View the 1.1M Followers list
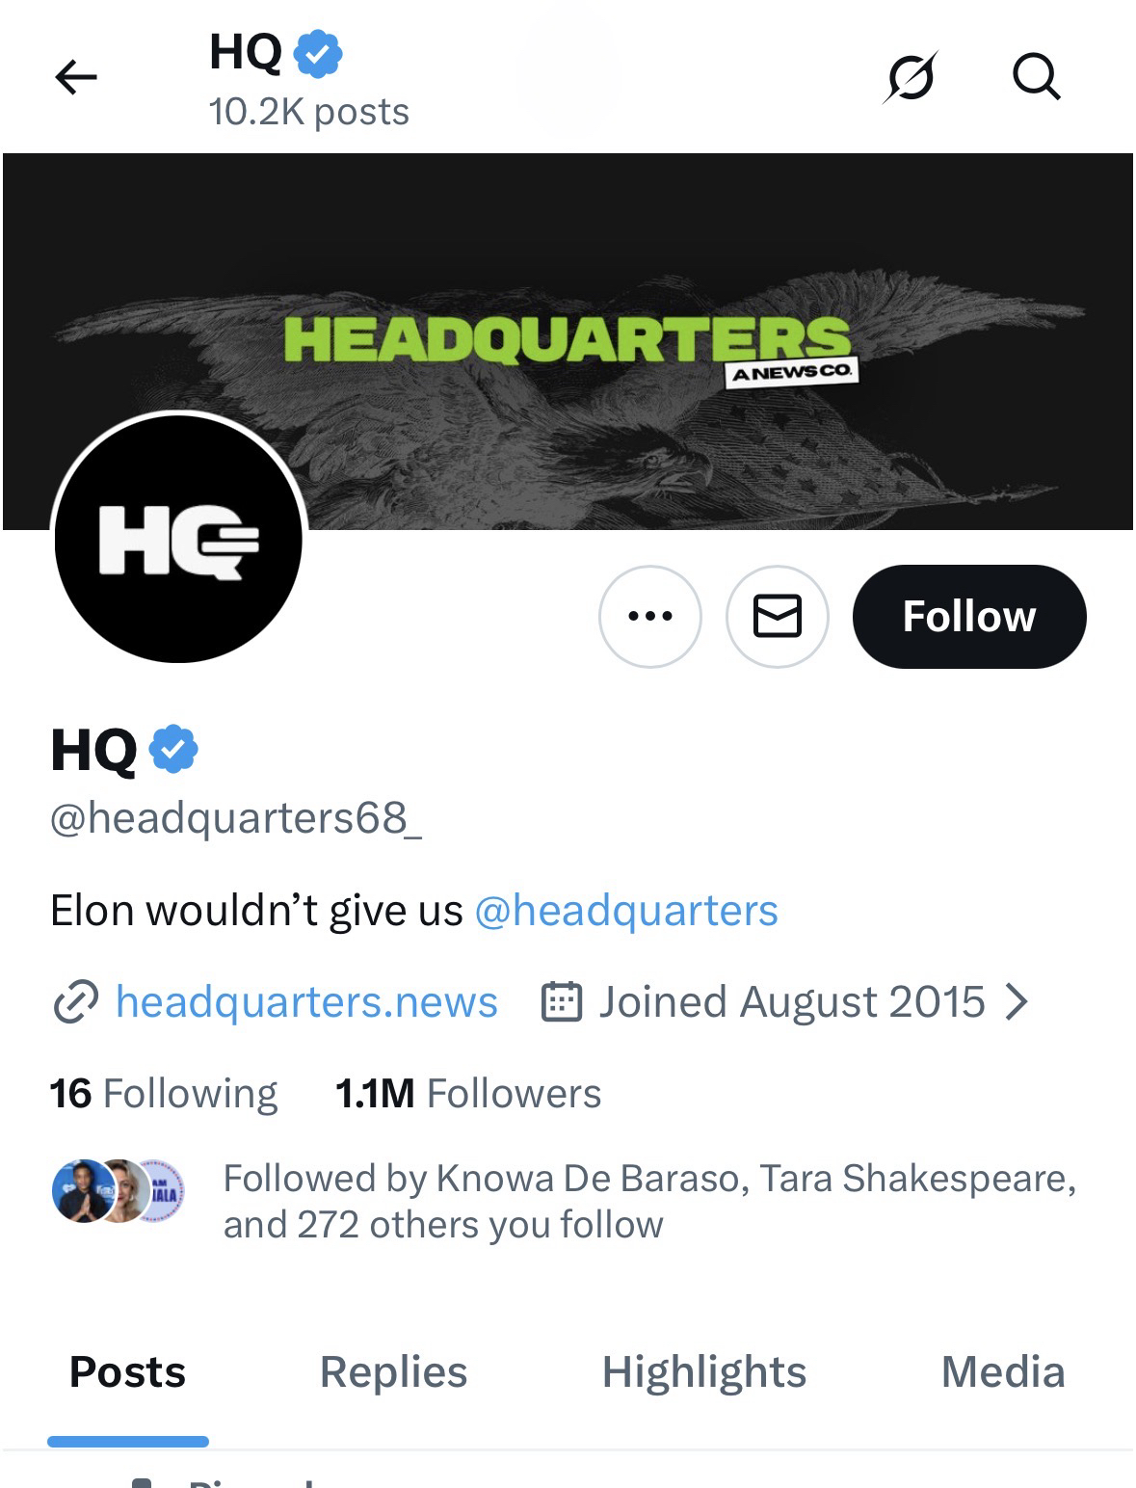1136x1488 pixels. click(x=468, y=1094)
